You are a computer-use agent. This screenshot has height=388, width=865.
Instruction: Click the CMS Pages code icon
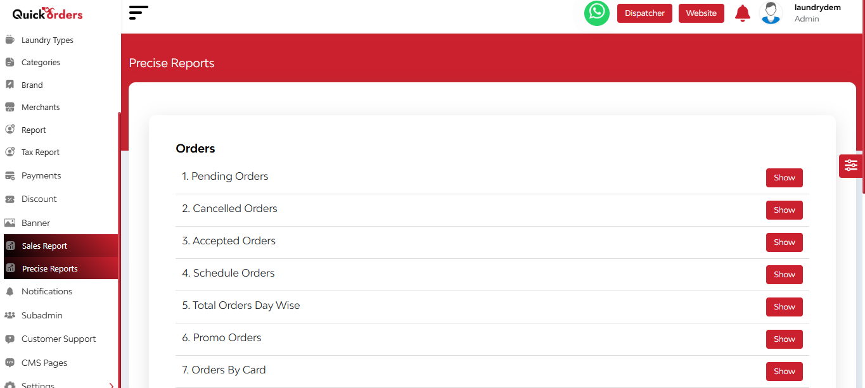[x=10, y=363]
